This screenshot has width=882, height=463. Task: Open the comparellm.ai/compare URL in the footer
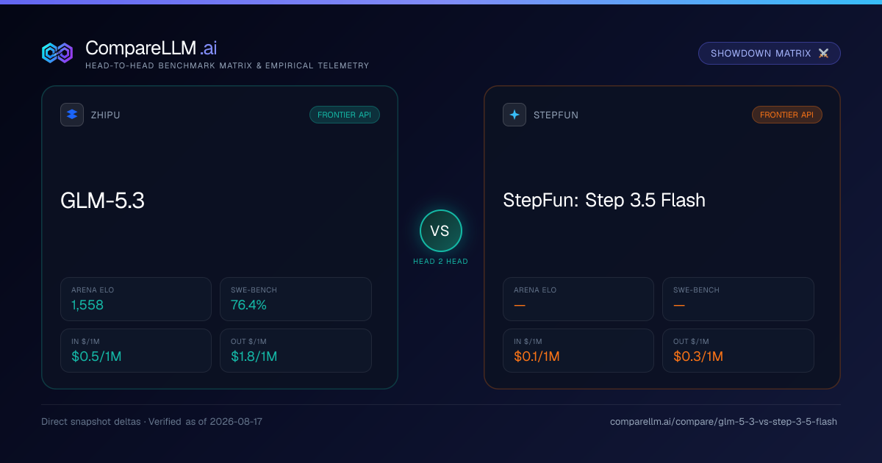point(723,422)
